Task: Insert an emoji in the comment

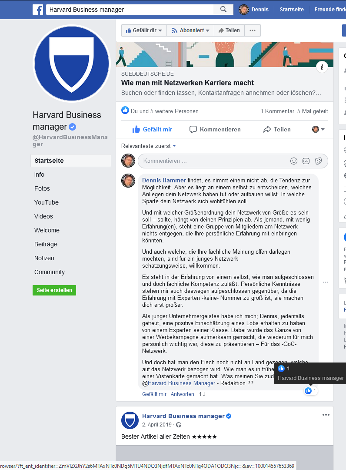Action: point(294,161)
